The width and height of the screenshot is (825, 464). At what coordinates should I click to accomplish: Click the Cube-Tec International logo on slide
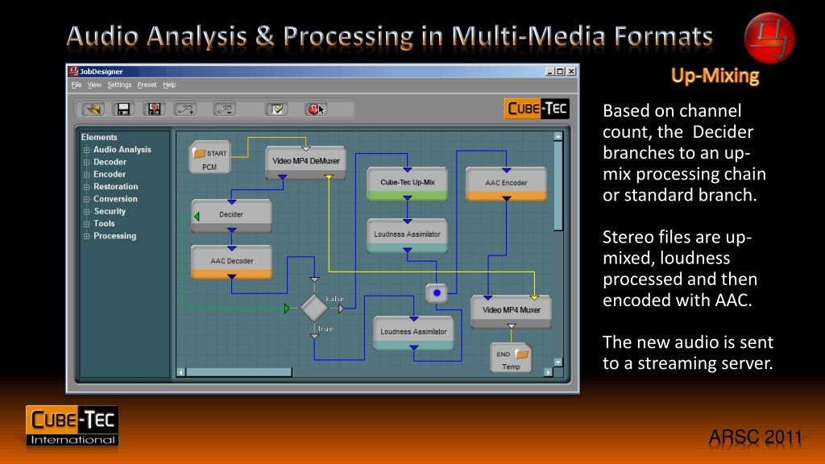coord(72,425)
